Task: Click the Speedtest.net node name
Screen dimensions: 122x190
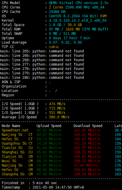Action: (x=15, y=130)
